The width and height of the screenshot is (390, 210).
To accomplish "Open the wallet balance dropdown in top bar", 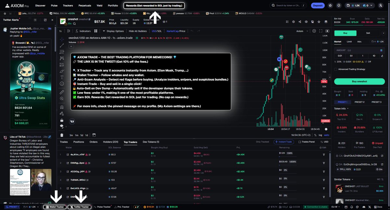I will 360,6.
